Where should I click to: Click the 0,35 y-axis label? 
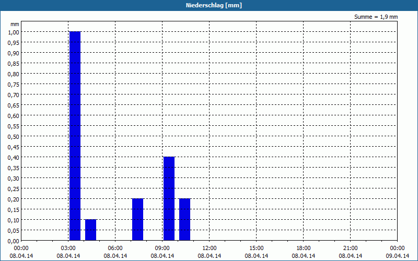pyautogui.click(x=14, y=168)
